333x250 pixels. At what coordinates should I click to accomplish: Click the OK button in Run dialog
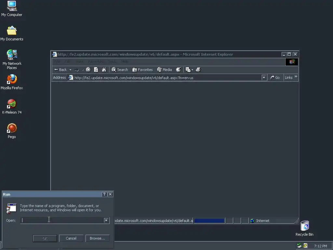[x=45, y=239]
